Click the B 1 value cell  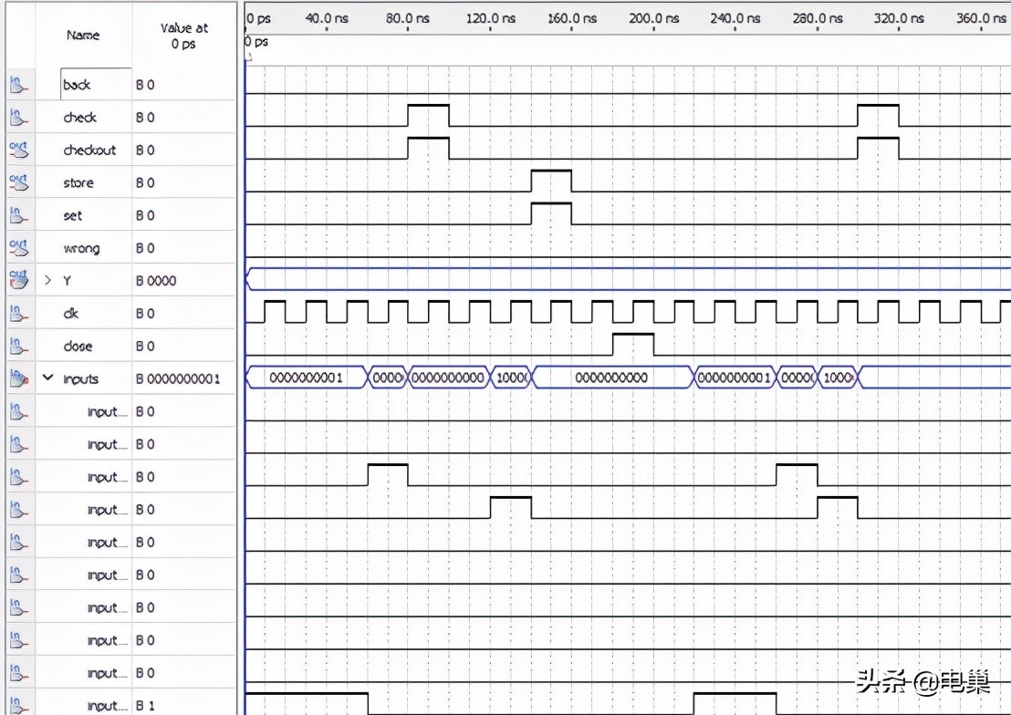[x=145, y=706]
